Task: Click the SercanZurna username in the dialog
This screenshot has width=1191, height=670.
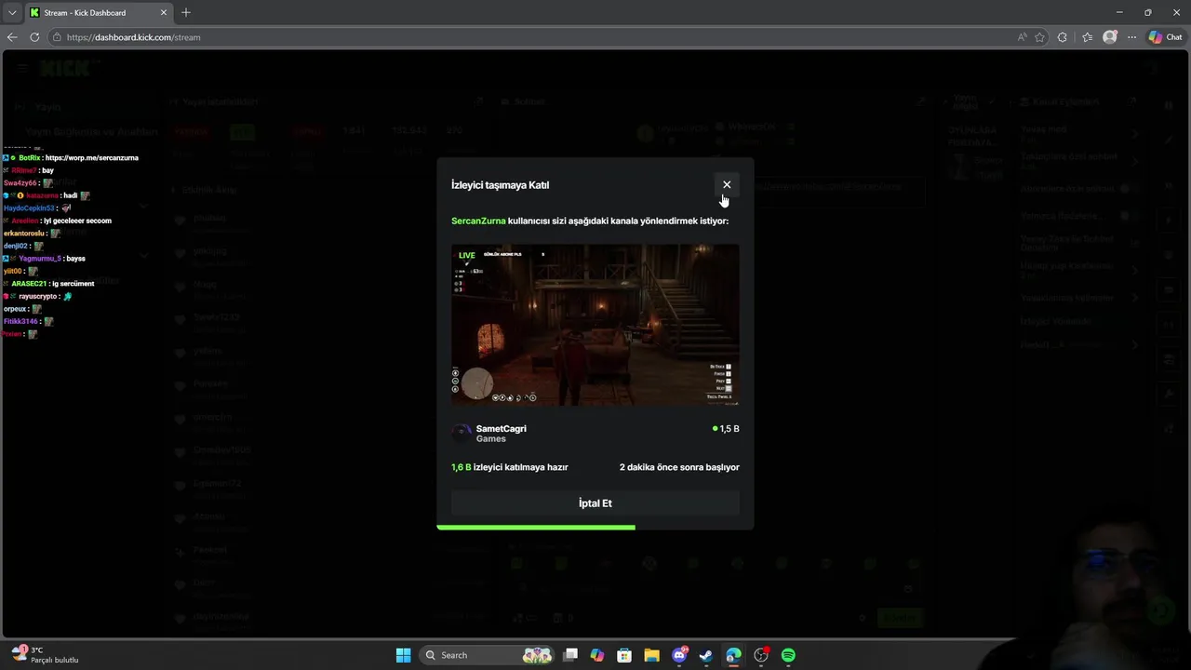Action: point(478,221)
